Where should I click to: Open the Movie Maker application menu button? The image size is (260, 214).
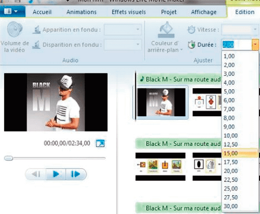13,11
